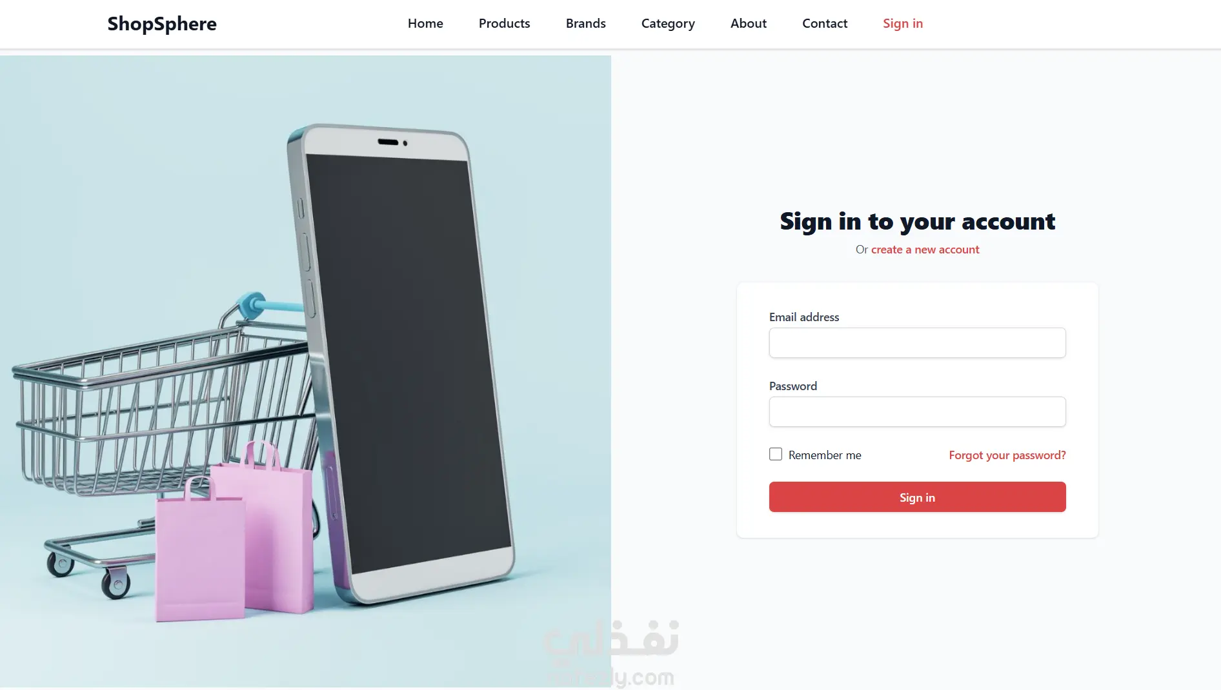Open the Contact page link
The image size is (1221, 690).
tap(825, 23)
